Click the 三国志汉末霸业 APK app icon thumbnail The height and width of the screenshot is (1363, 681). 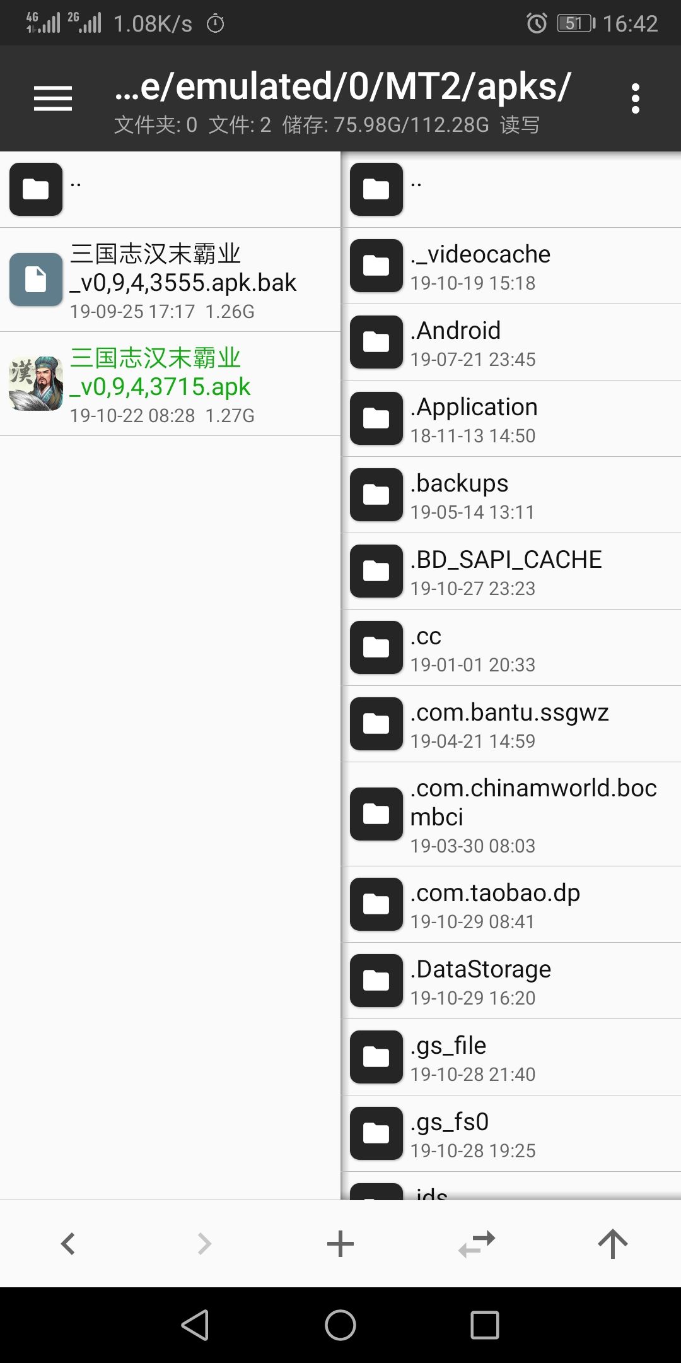[x=36, y=384]
